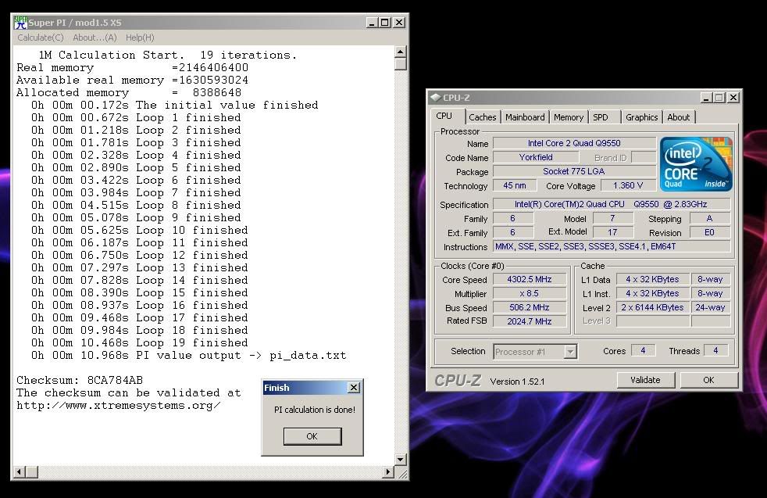Click the Specification field with '@ 2.83GHz'

point(612,204)
